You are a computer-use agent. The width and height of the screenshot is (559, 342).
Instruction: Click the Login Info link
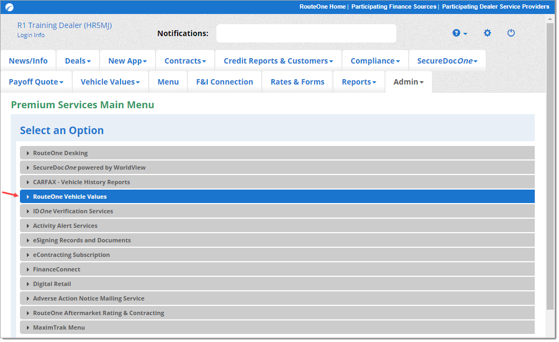click(x=31, y=36)
